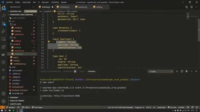The width and height of the screenshot is (200, 112).
Task: Open editor more actions menu
Action: (196, 7)
